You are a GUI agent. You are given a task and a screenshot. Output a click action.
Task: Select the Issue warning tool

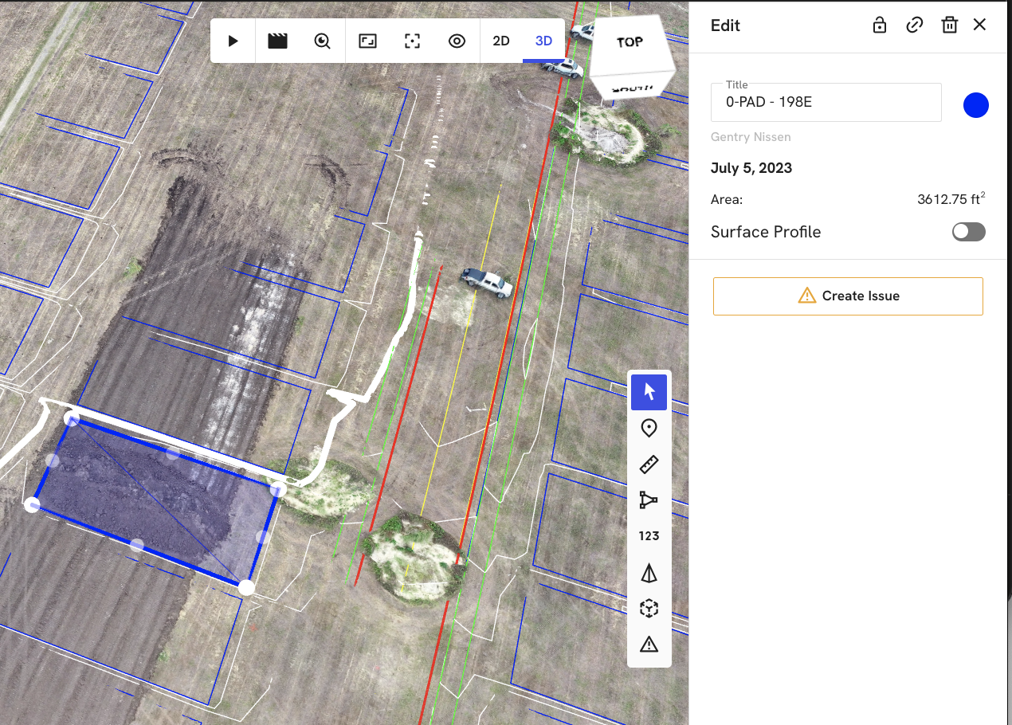pyautogui.click(x=649, y=644)
